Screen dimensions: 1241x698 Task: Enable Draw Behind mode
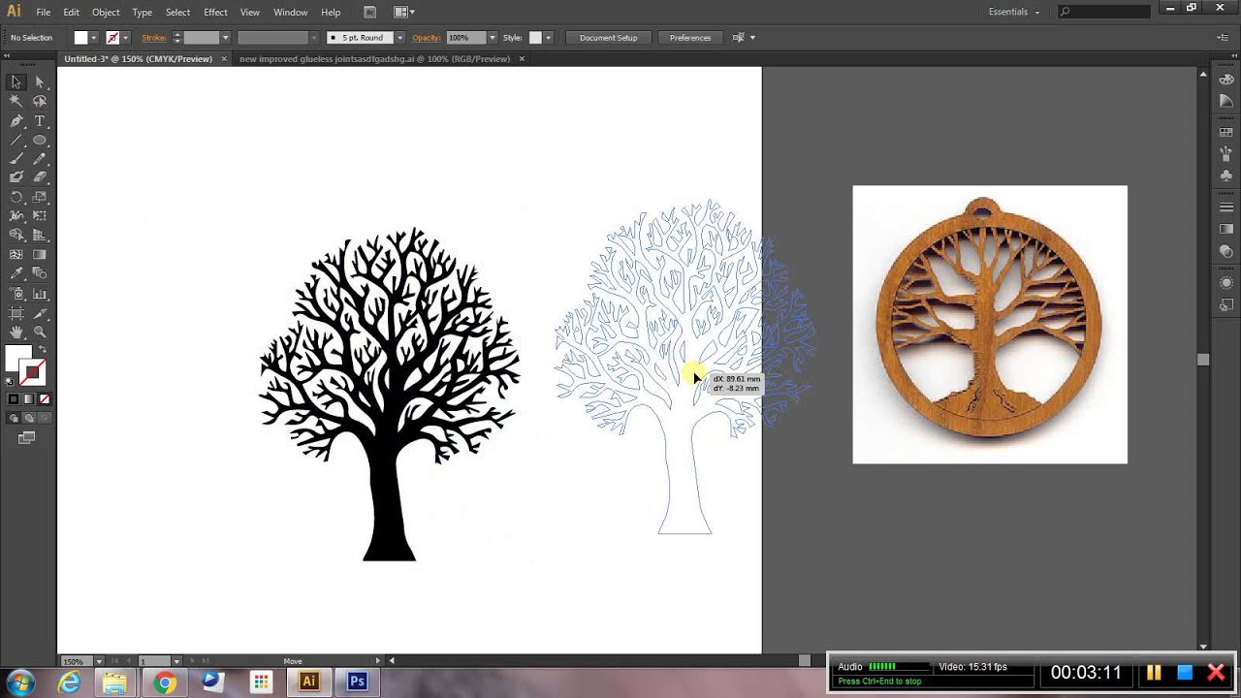click(x=29, y=418)
